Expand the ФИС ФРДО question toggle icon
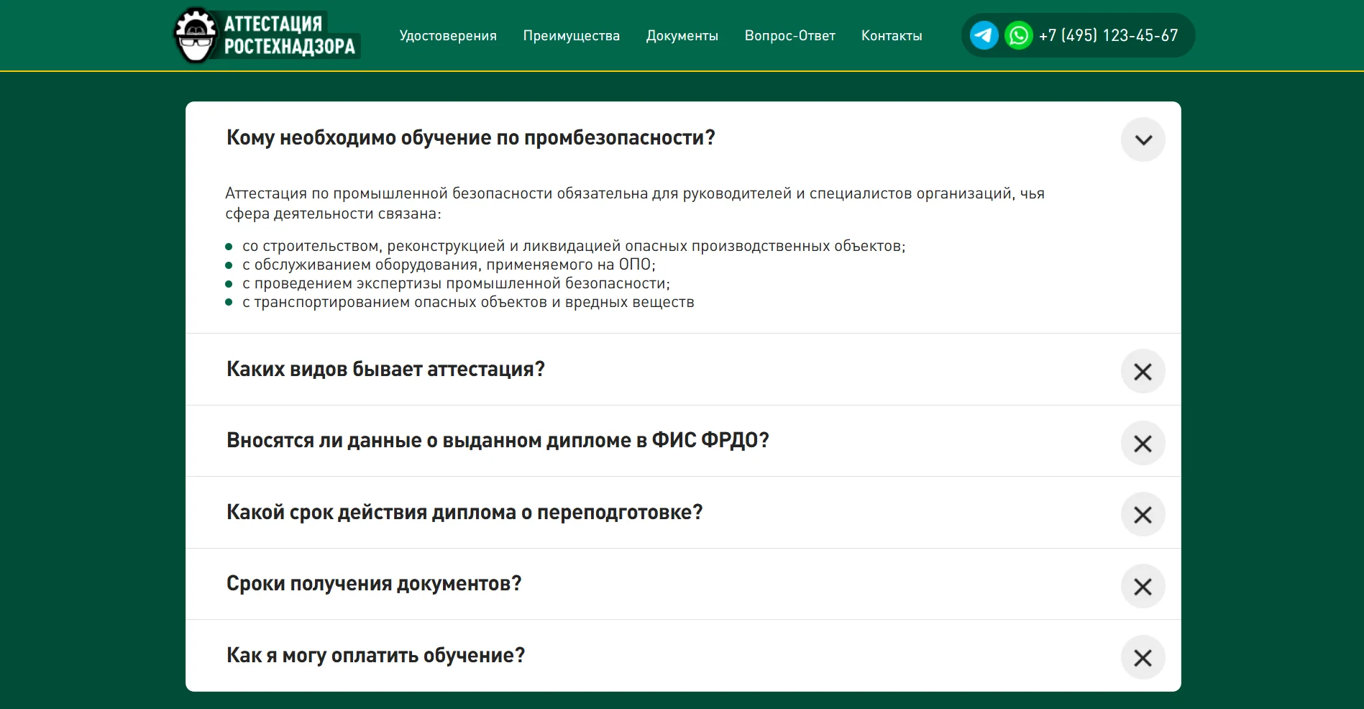This screenshot has width=1364, height=709. pyautogui.click(x=1143, y=443)
